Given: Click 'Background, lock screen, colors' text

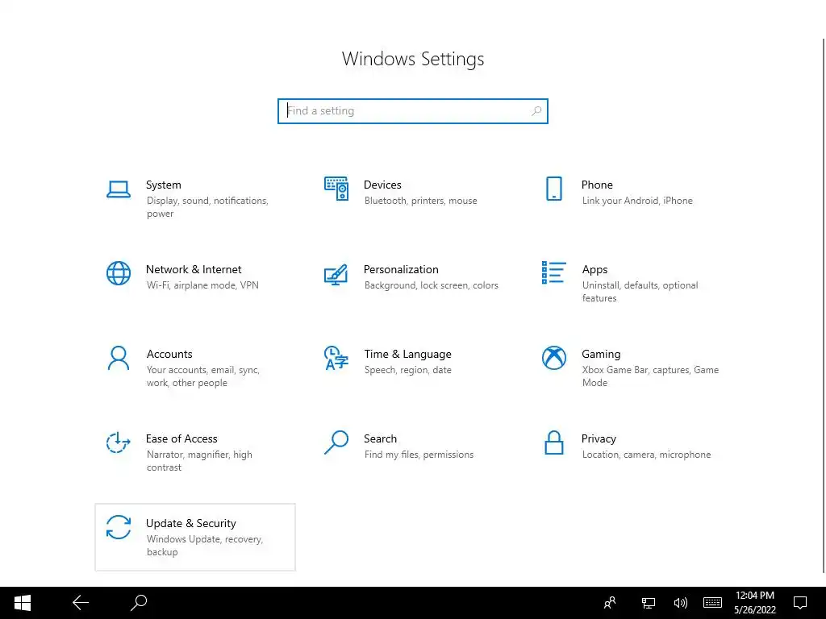Looking at the screenshot, I should (x=431, y=285).
